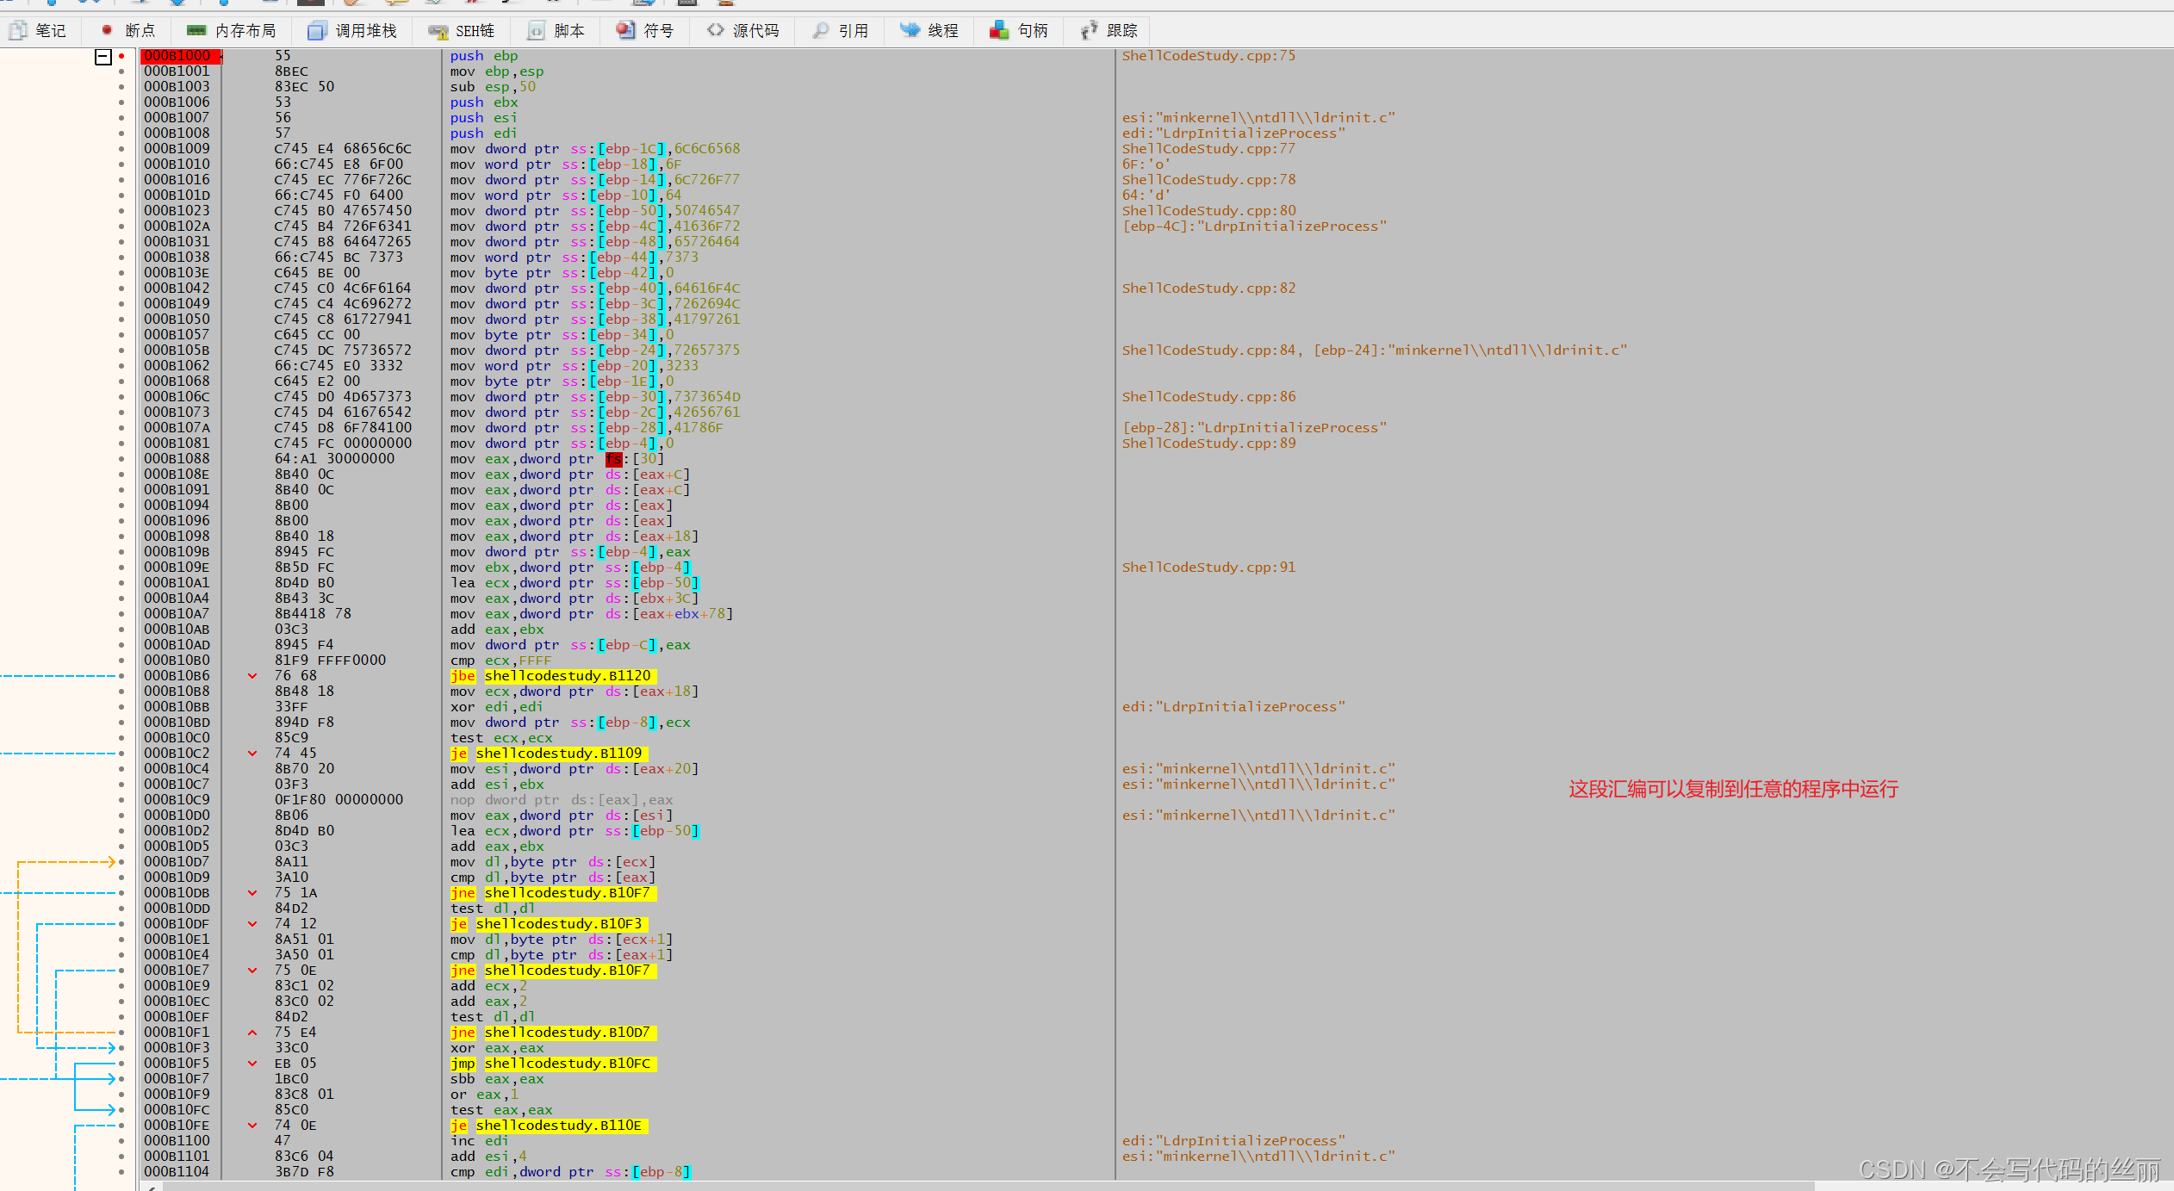Select the 'sbb eax,eax' instruction
This screenshot has height=1191, width=2174.
(x=496, y=1079)
